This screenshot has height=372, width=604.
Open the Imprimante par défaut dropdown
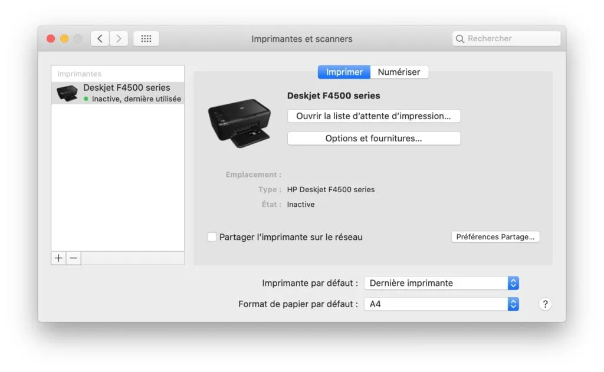[x=441, y=283]
